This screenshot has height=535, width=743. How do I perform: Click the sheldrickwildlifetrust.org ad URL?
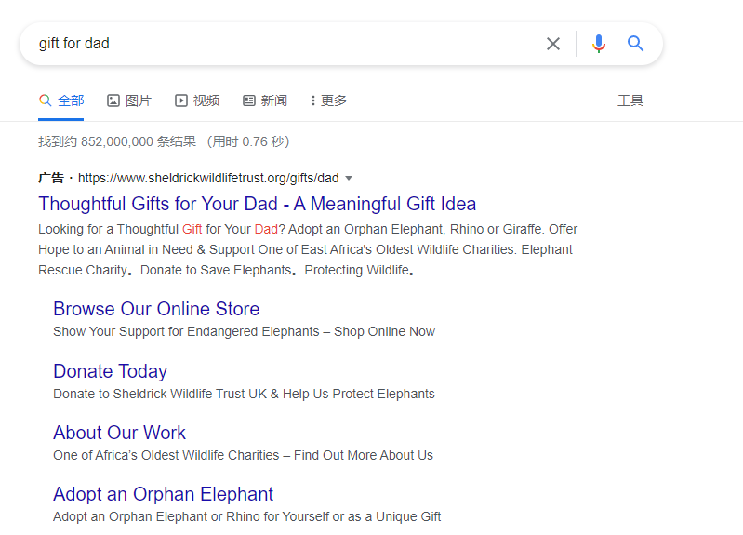(x=208, y=178)
